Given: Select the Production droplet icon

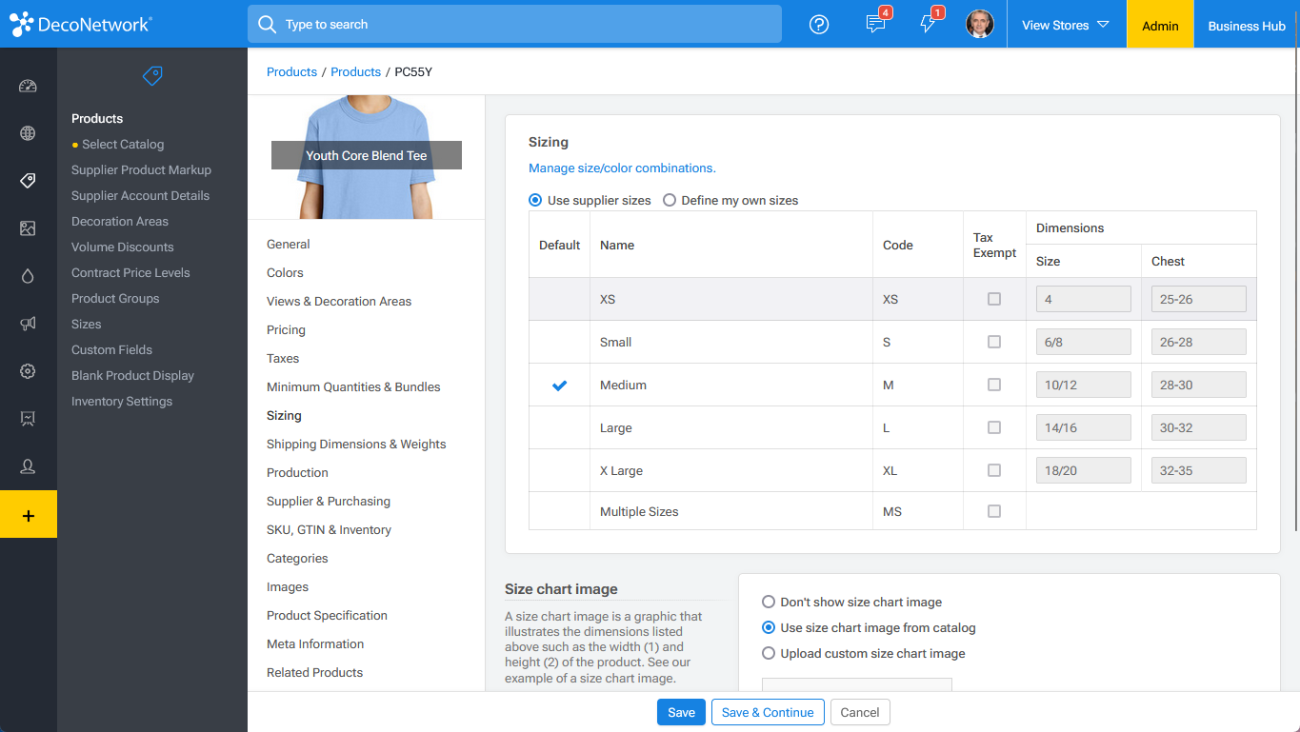Looking at the screenshot, I should [x=29, y=276].
